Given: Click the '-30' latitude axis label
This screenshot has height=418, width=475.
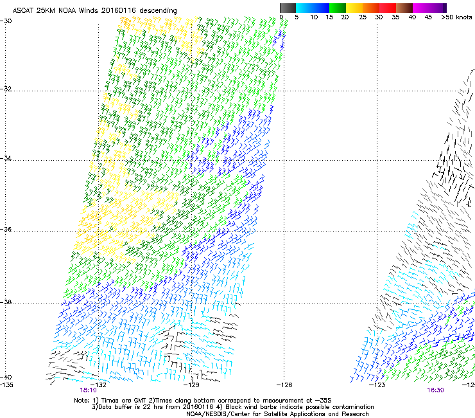Looking at the screenshot, I should coord(6,21).
